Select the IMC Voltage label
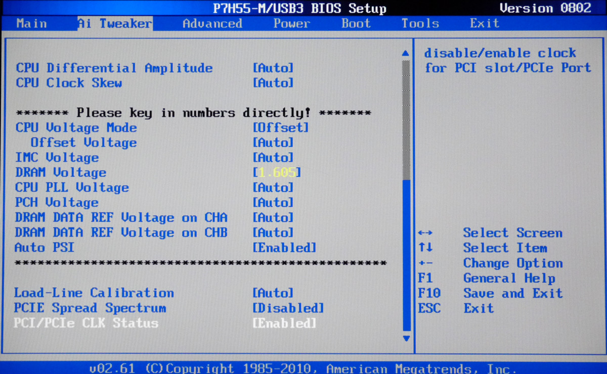 [57, 158]
